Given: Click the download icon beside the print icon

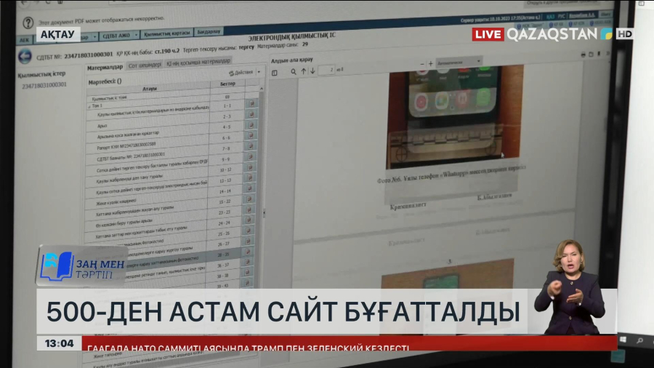Looking at the screenshot, I should point(591,55).
